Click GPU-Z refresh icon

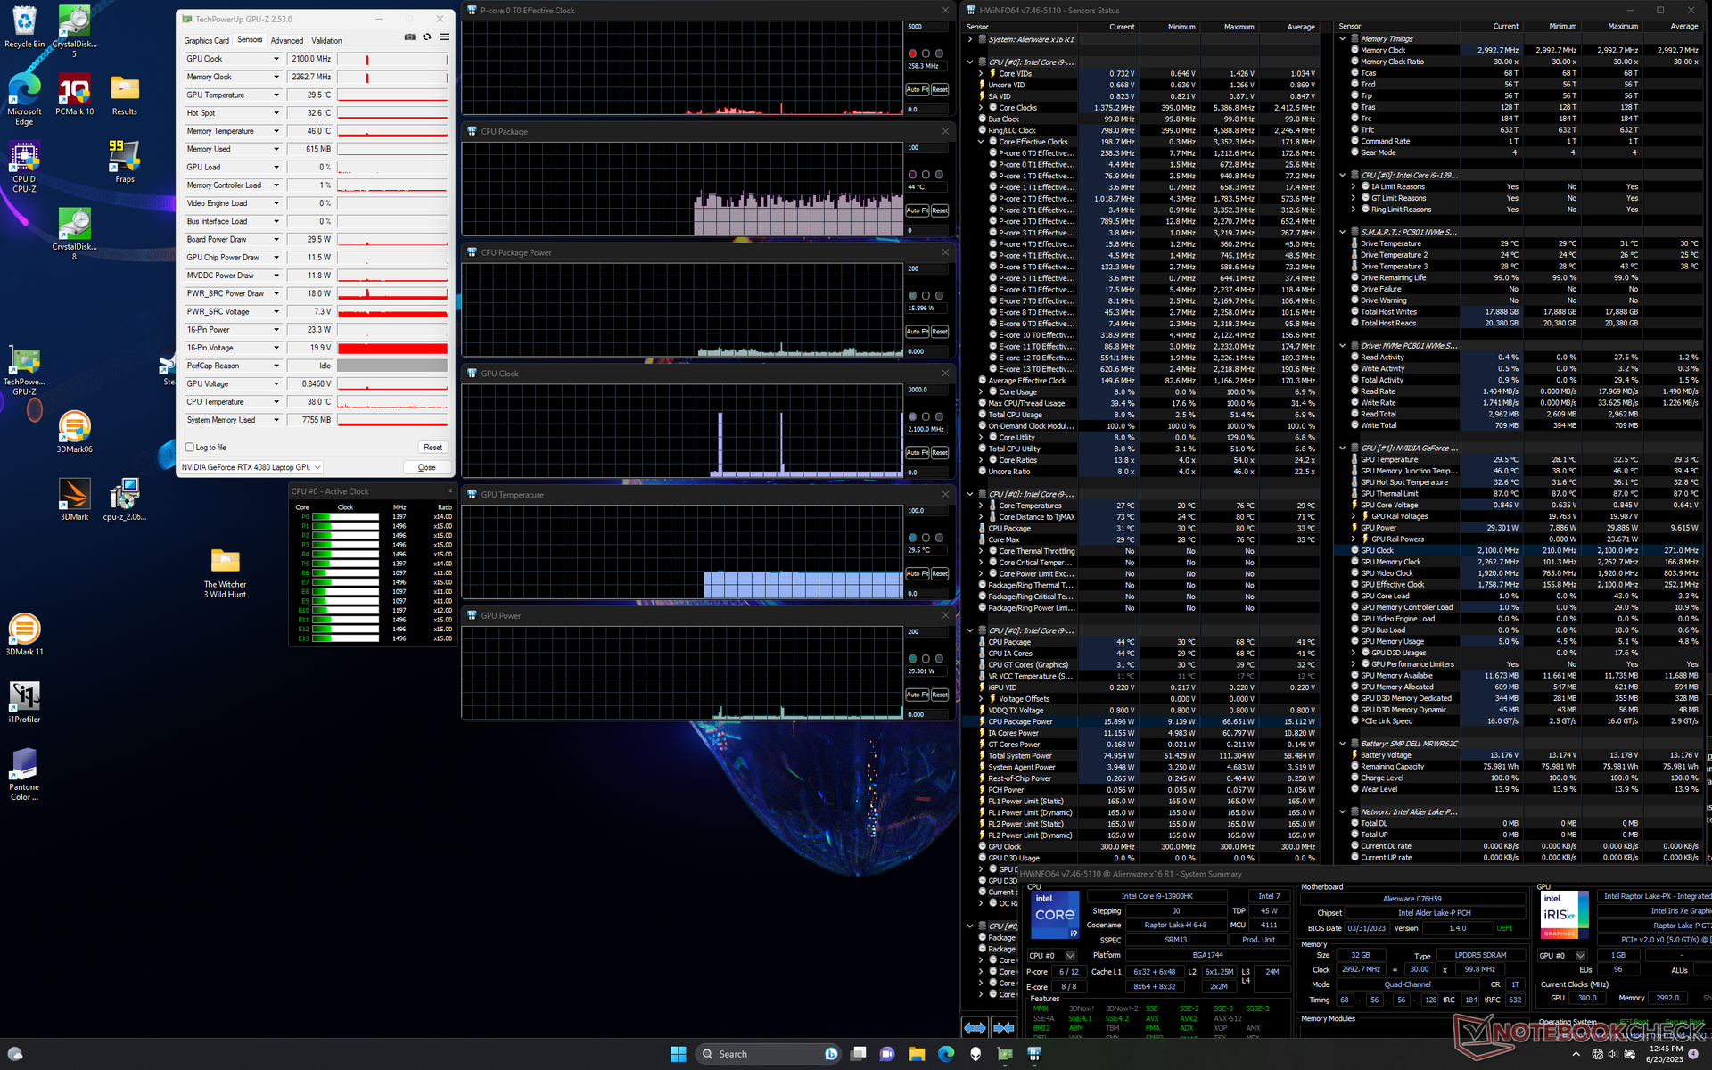[427, 37]
